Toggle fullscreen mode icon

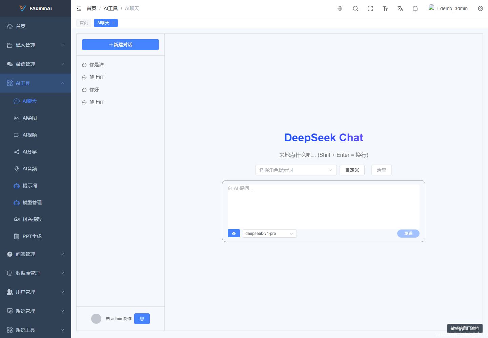point(370,8)
